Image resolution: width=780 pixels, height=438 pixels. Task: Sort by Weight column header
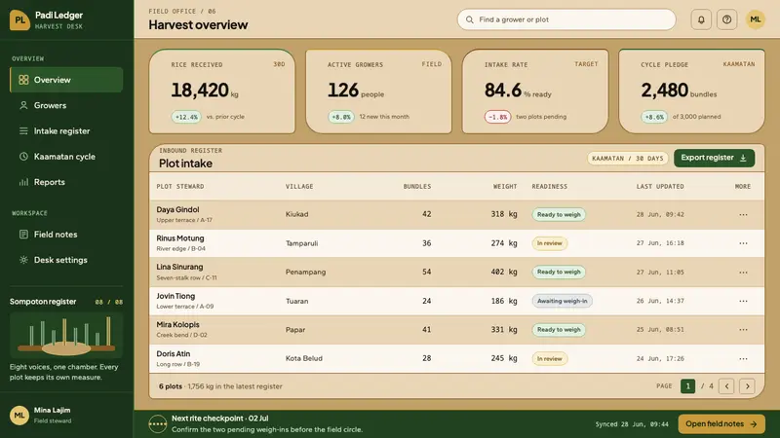click(x=505, y=186)
